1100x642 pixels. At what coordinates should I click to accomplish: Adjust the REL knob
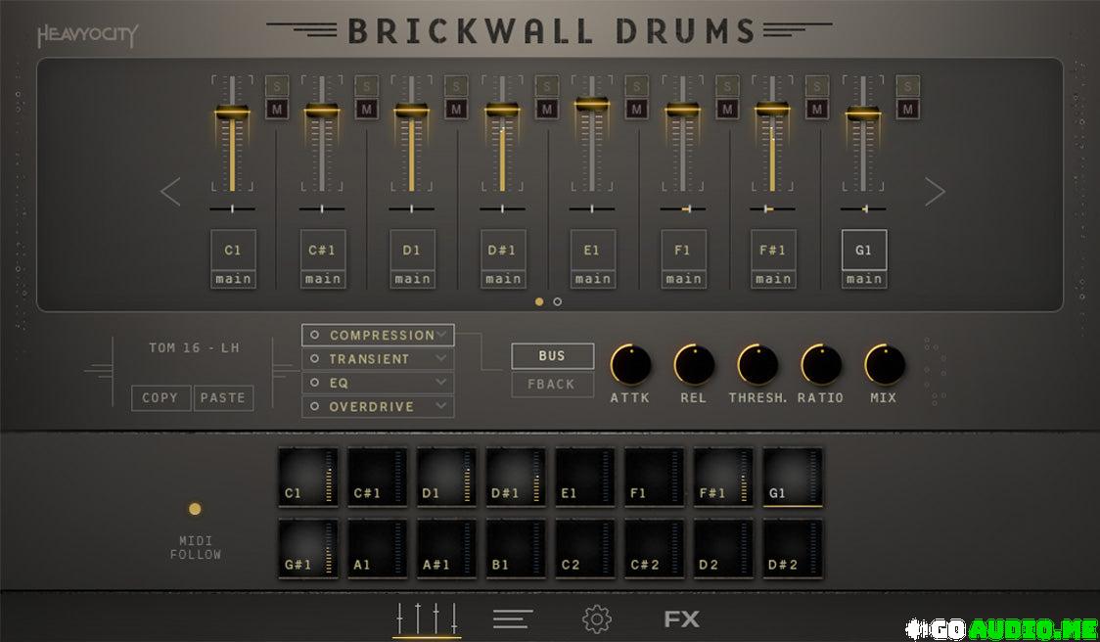pos(694,365)
